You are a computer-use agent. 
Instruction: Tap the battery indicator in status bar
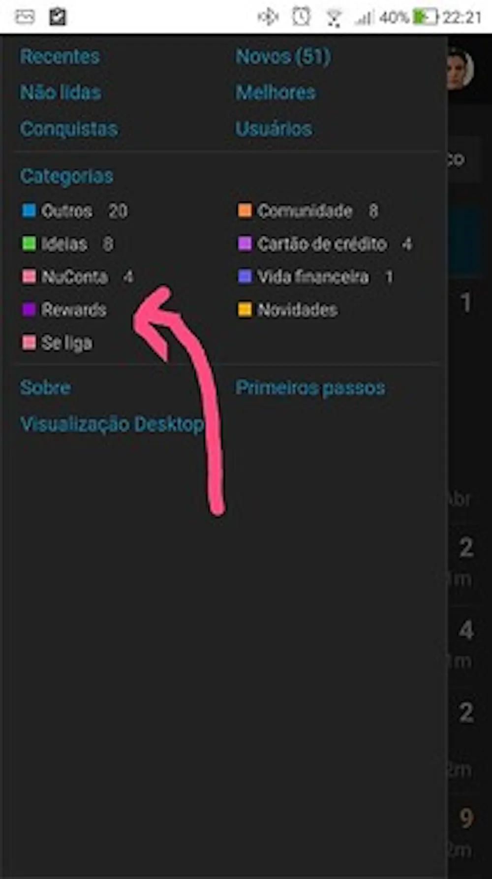click(425, 17)
